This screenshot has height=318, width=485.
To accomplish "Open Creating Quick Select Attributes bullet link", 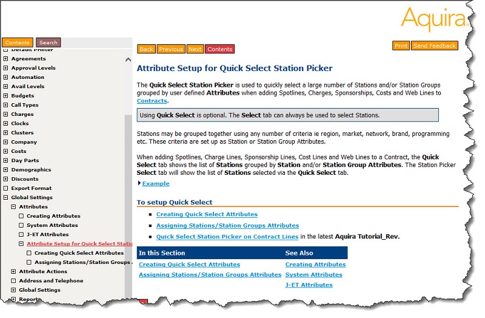I will [x=207, y=214].
